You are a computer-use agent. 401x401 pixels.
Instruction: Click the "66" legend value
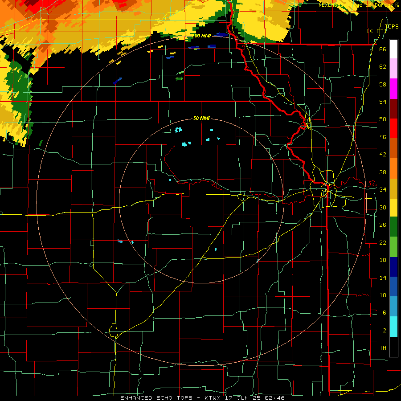coord(383,49)
